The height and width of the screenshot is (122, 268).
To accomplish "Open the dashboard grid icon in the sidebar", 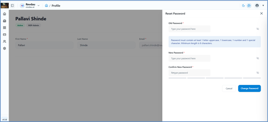I will pos(5,27).
